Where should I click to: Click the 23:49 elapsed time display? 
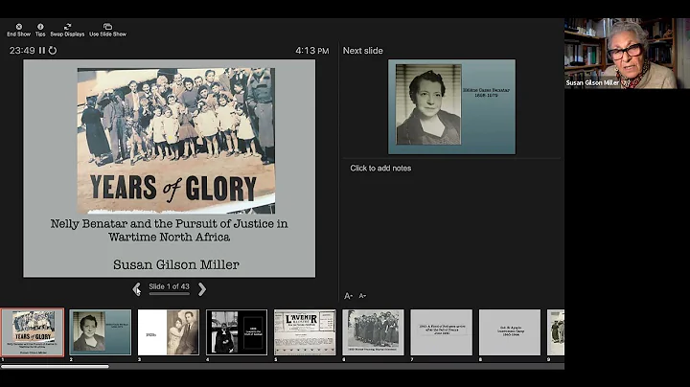tap(22, 51)
